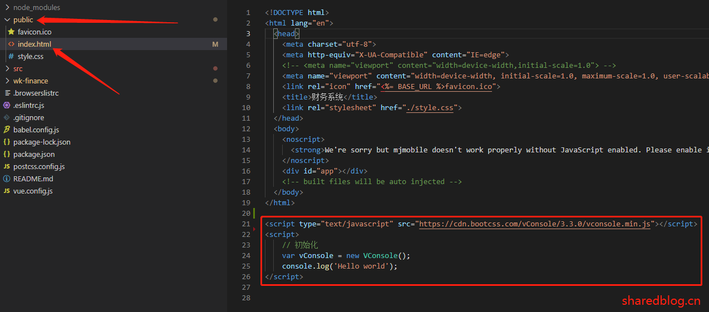The height and width of the screenshot is (312, 709).
Task: Click the console.log Hello world line
Action: [340, 266]
